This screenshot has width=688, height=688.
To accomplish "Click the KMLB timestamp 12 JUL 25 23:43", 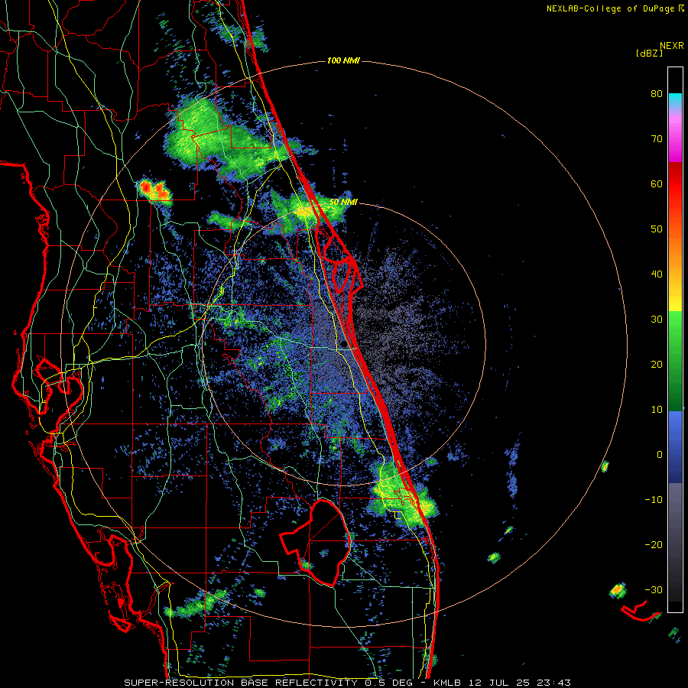I will 502,683.
